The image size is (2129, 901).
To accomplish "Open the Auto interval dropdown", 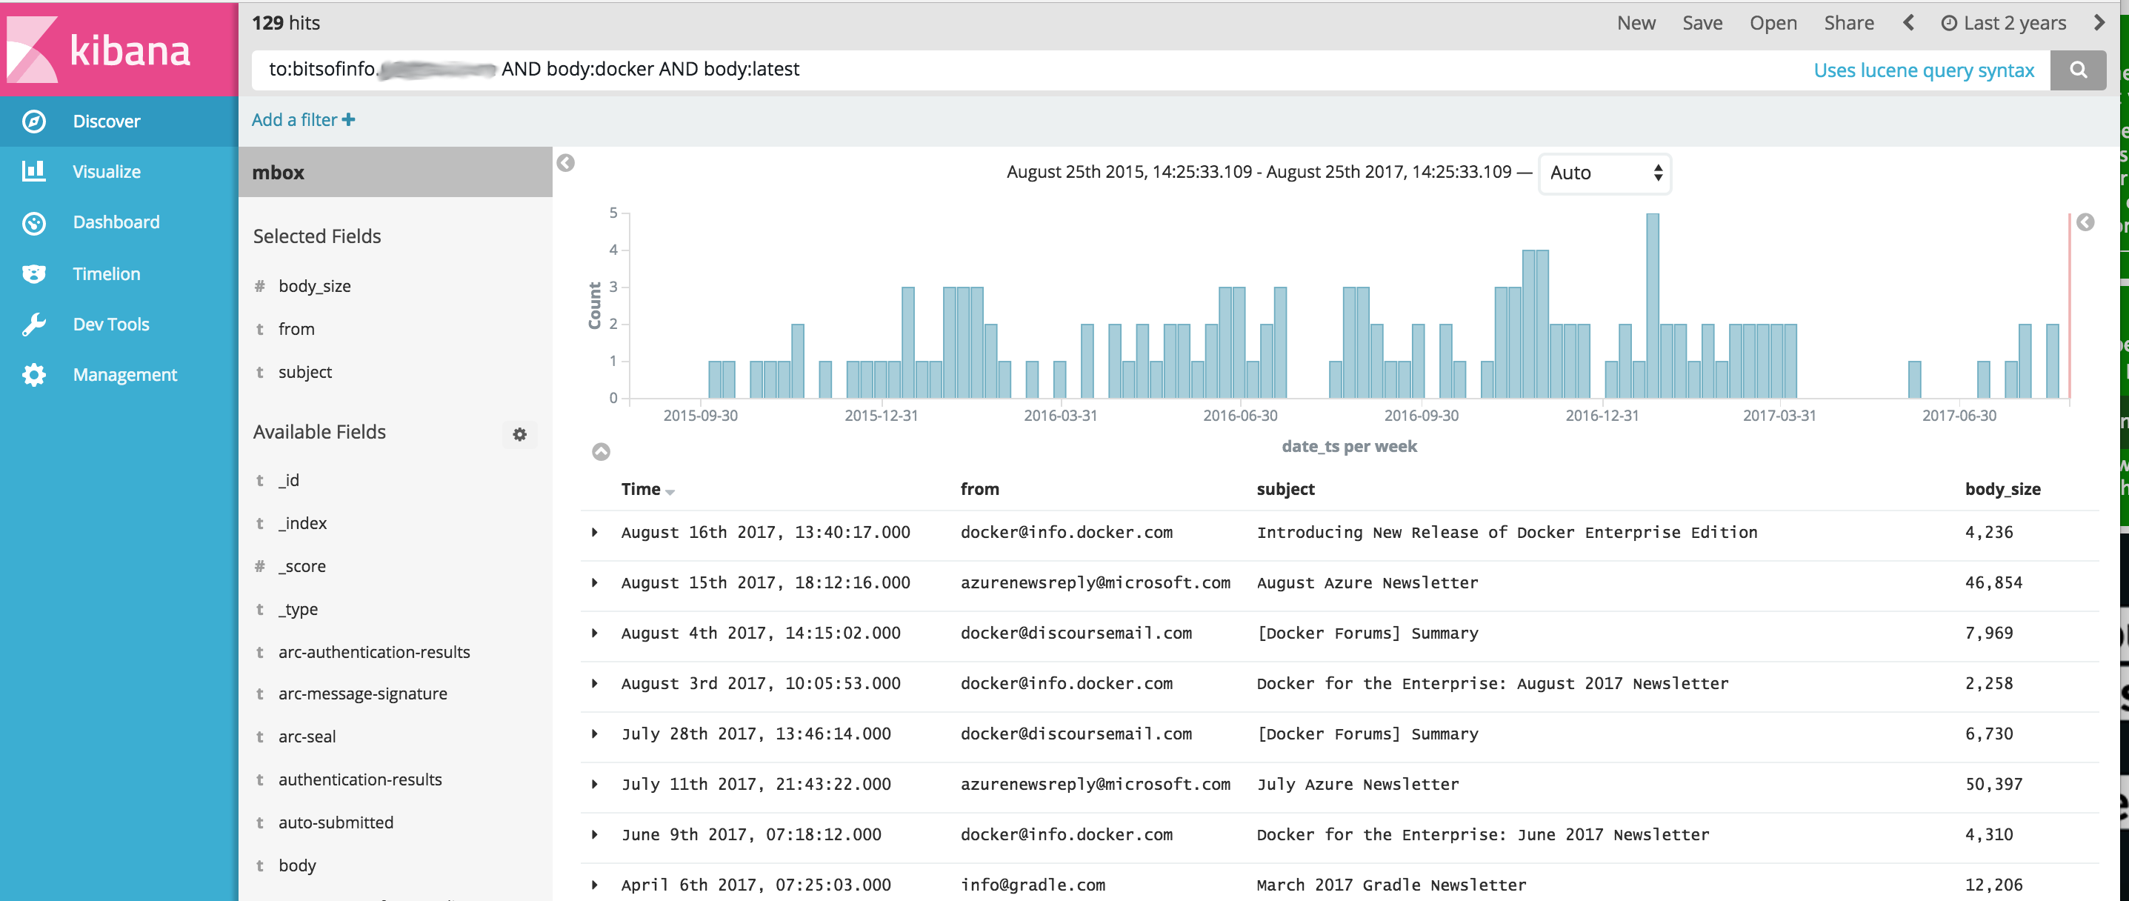I will tap(1605, 173).
